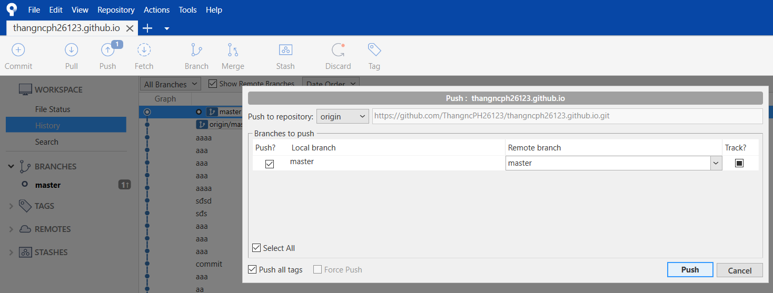Click the Graph column header

(165, 99)
